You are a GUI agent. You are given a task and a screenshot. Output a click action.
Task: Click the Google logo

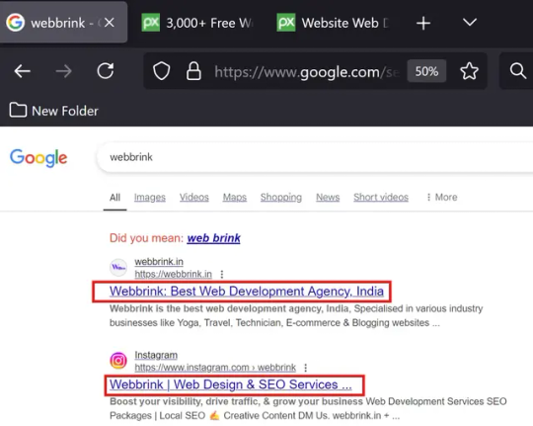pos(38,158)
